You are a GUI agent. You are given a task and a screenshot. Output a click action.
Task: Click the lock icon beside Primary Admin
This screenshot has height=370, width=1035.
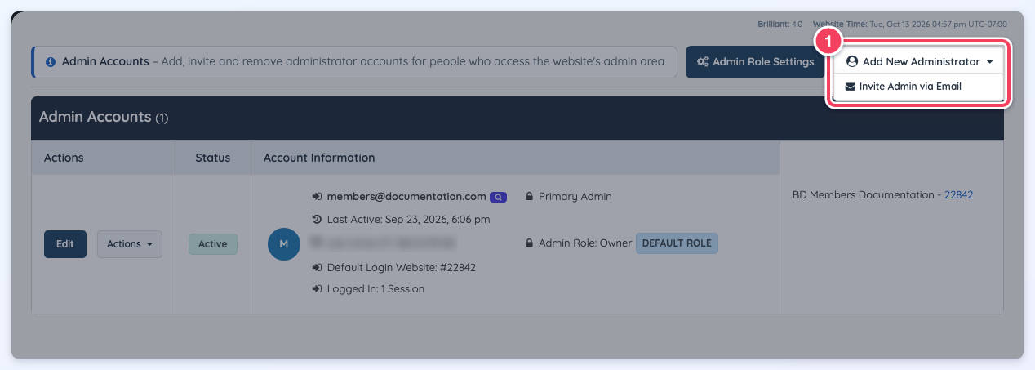click(530, 197)
